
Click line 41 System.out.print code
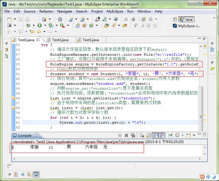[102, 123]
